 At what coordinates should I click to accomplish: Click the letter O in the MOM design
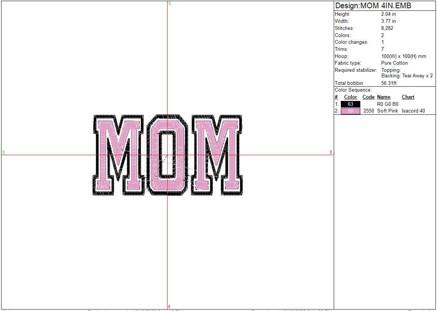point(167,155)
